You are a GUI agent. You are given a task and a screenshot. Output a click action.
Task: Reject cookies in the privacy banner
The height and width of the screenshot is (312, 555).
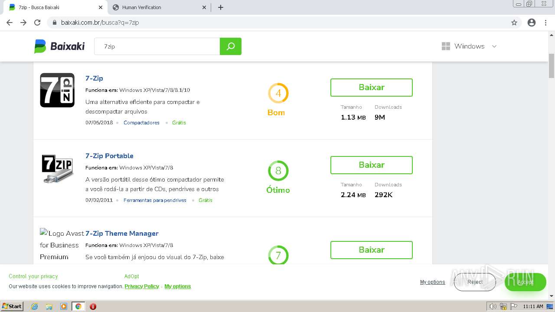[475, 282]
